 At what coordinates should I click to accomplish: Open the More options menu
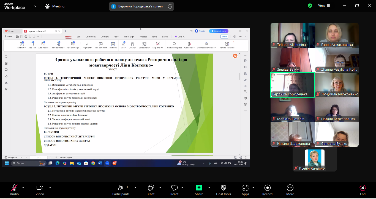click(290, 190)
